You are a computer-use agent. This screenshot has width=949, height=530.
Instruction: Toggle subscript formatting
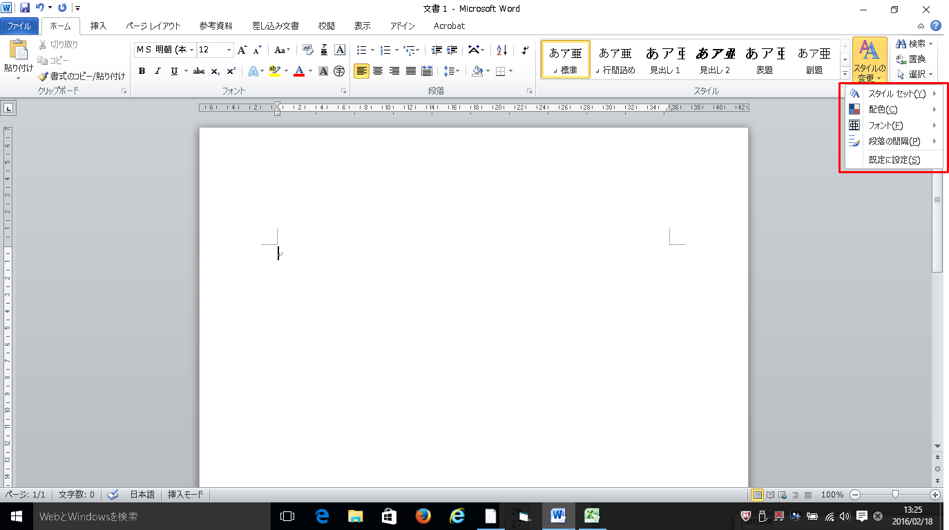coord(215,71)
